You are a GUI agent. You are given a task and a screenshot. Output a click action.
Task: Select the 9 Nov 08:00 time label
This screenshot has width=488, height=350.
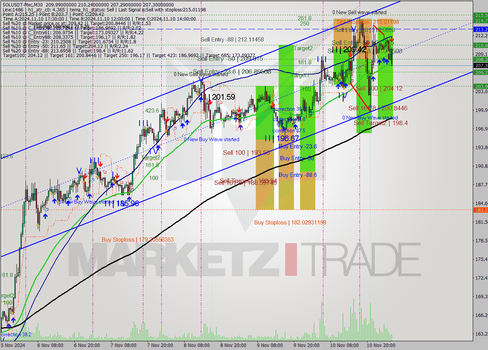tap(270, 345)
